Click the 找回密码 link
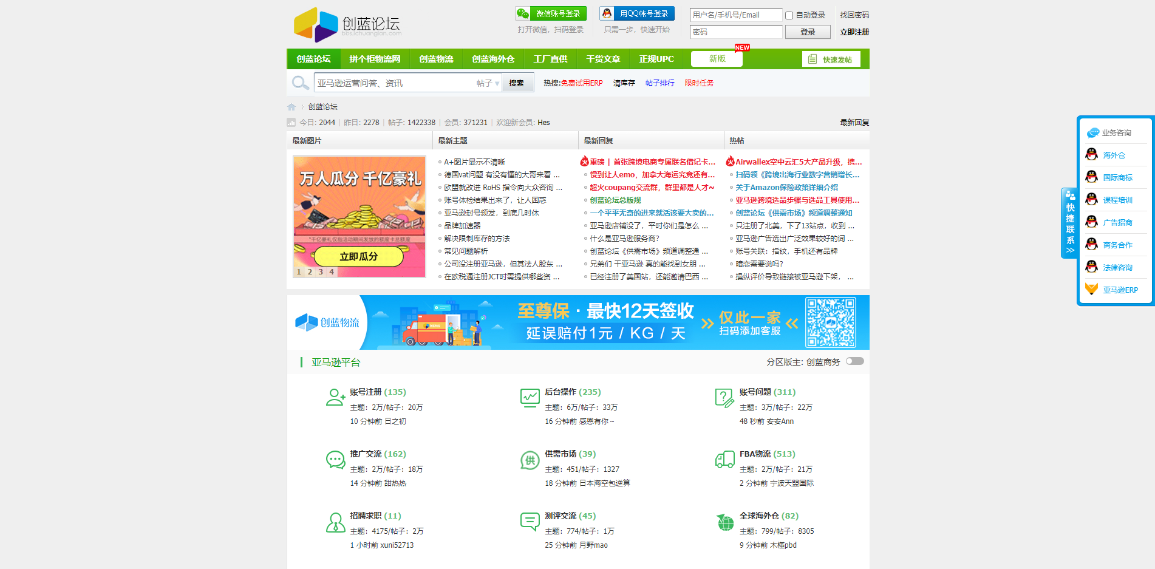 coord(854,15)
